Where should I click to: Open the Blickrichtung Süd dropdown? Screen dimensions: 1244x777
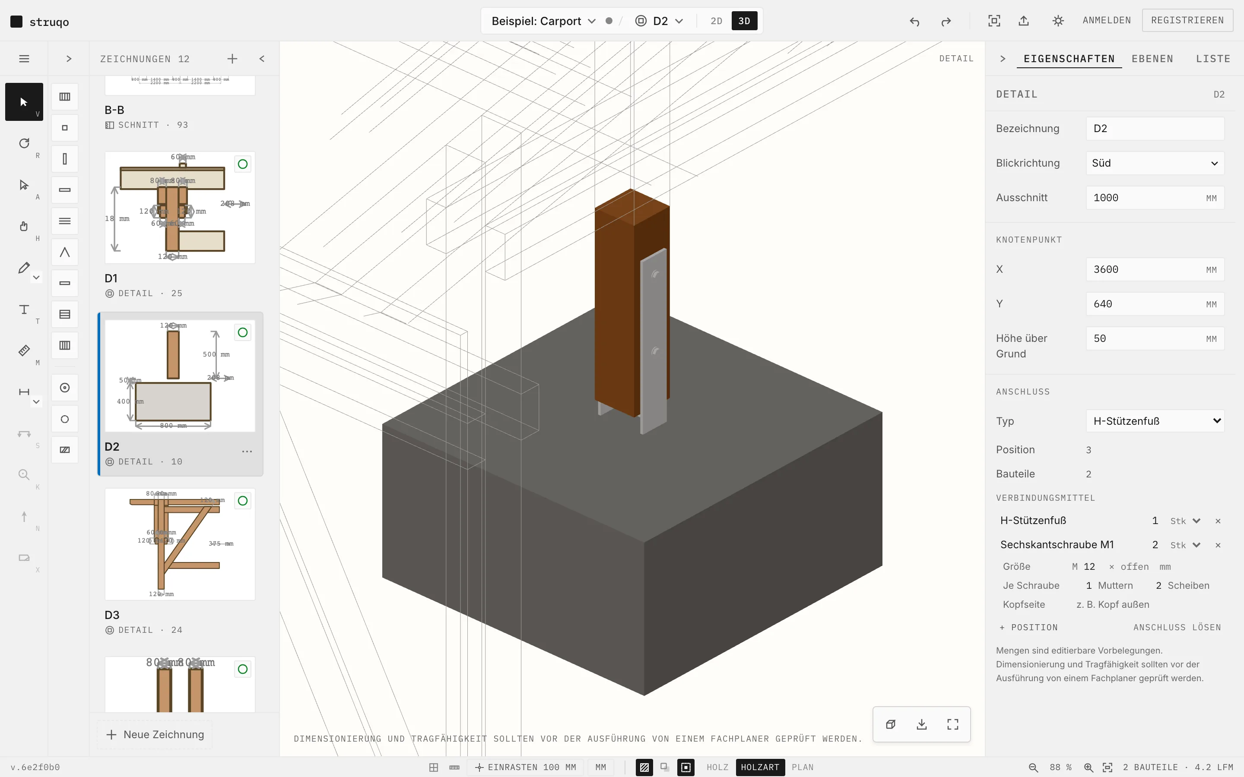(x=1155, y=164)
